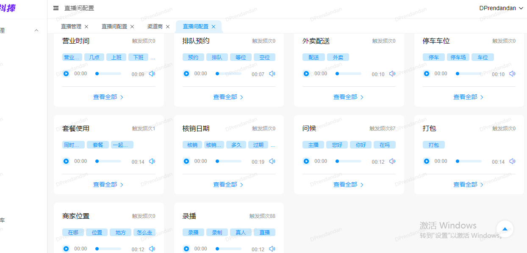Collapse the left sidebar menu group
Image resolution: width=527 pixels, height=253 pixels.
coord(36,30)
